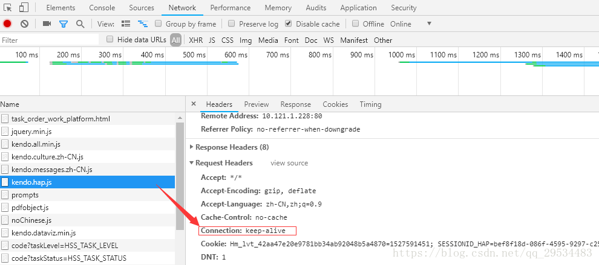Select kendo.dataviz.min.js request
The height and width of the screenshot is (265, 599).
click(x=88, y=232)
